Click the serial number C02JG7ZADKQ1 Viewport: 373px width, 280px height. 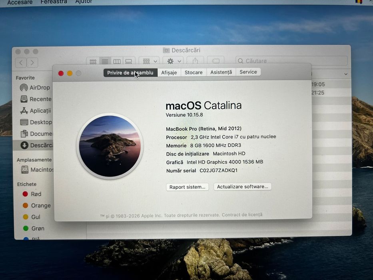click(218, 170)
